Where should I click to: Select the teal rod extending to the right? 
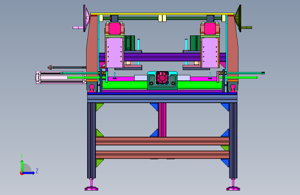pyautogui.click(x=245, y=73)
